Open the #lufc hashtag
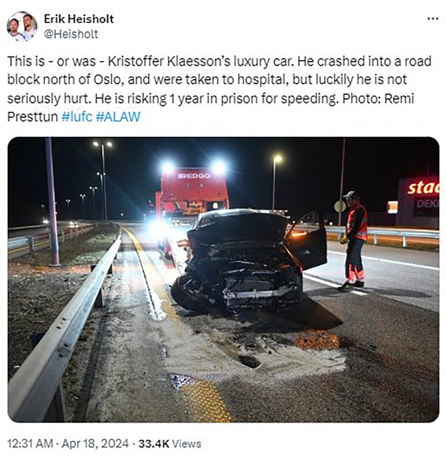The height and width of the screenshot is (462, 447). click(77, 117)
